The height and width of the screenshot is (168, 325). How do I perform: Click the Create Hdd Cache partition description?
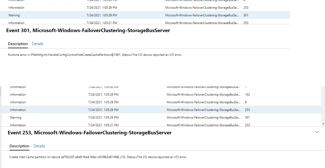click(x=98, y=157)
